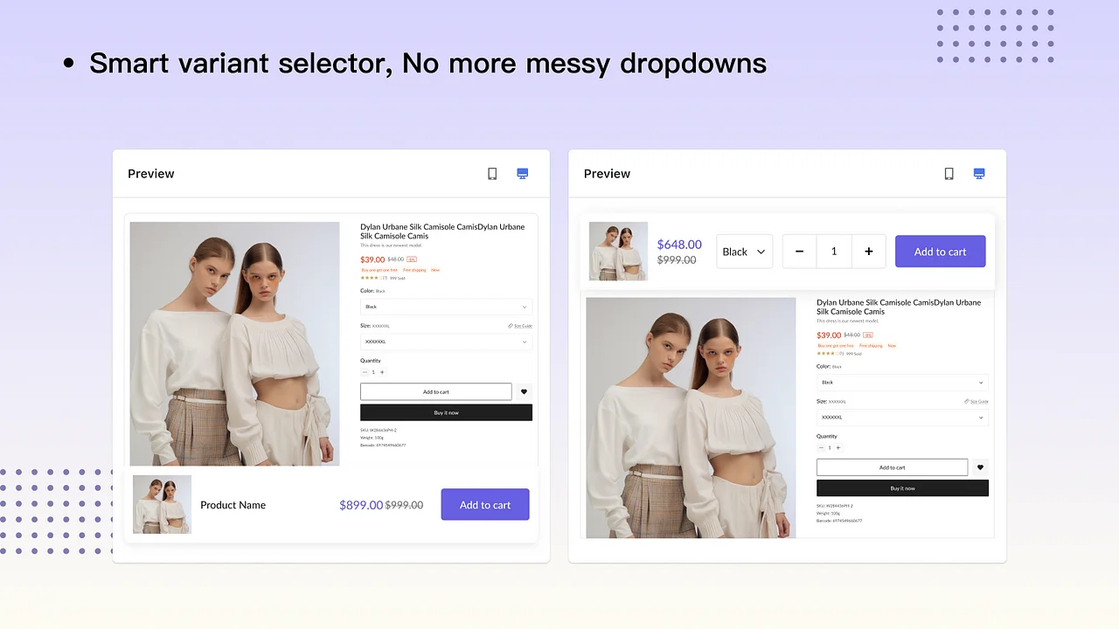Expand the Size XXXXXXL dropdown
The height and width of the screenshot is (629, 1119).
pos(446,342)
